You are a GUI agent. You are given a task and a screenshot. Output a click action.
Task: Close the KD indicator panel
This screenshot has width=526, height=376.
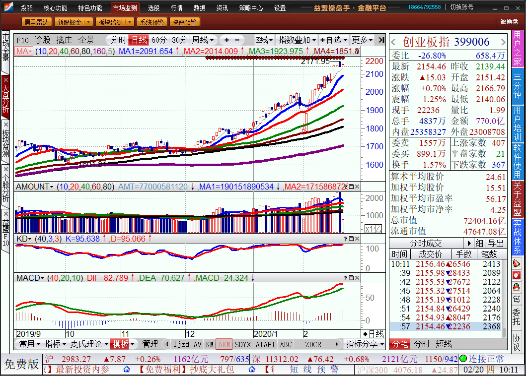click(357, 239)
